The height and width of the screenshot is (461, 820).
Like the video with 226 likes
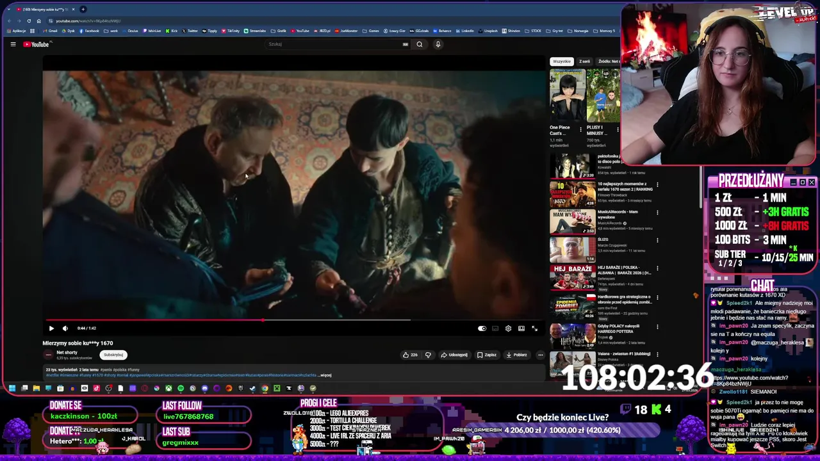(410, 355)
